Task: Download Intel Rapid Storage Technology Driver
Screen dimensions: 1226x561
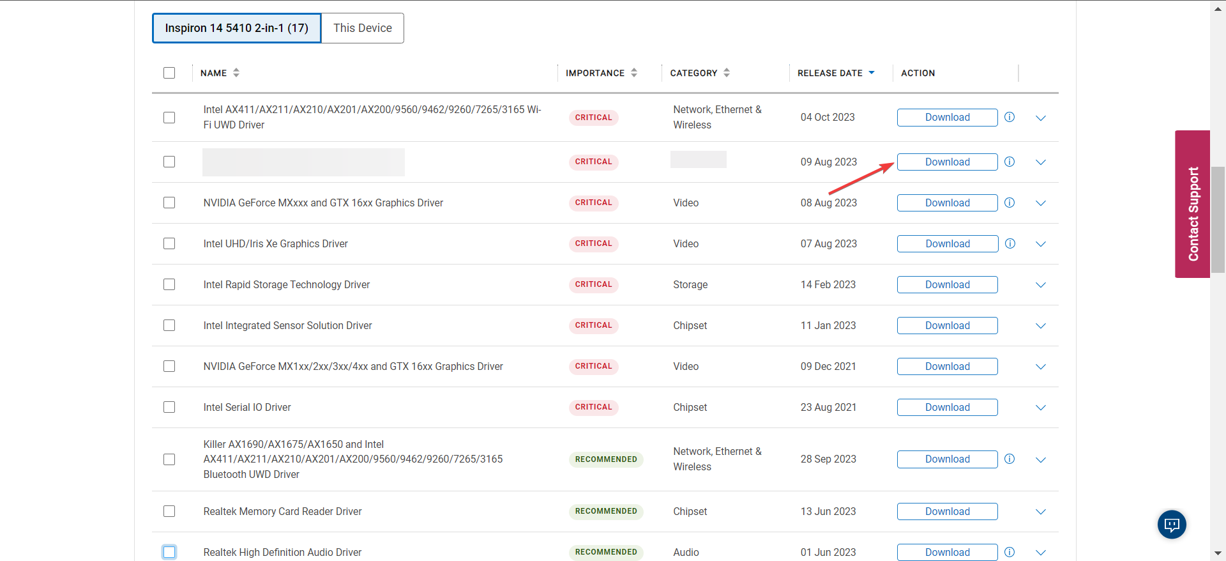Action: click(x=948, y=285)
